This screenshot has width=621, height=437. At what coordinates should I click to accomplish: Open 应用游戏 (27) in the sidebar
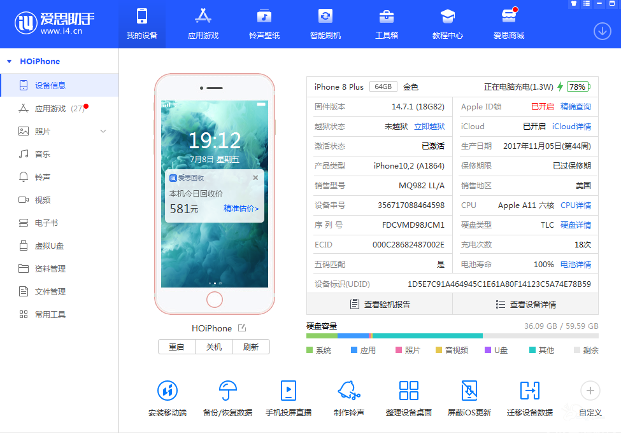pyautogui.click(x=59, y=108)
